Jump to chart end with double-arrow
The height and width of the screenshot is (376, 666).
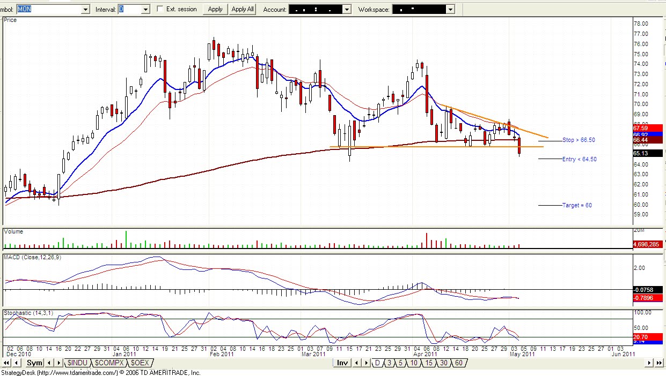[659, 363]
